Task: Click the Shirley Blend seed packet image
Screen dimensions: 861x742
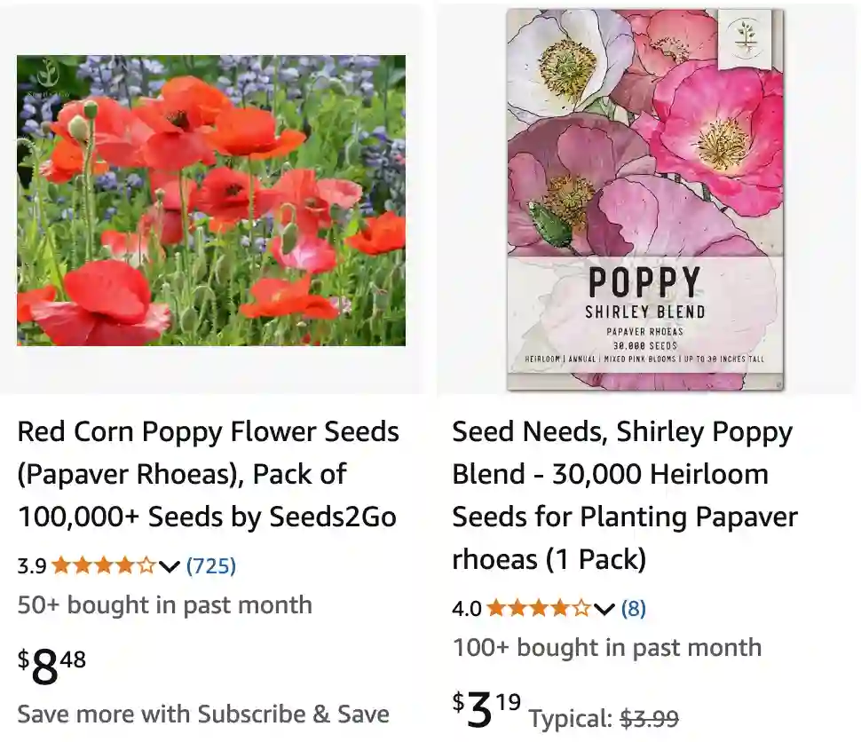Action: point(645,197)
